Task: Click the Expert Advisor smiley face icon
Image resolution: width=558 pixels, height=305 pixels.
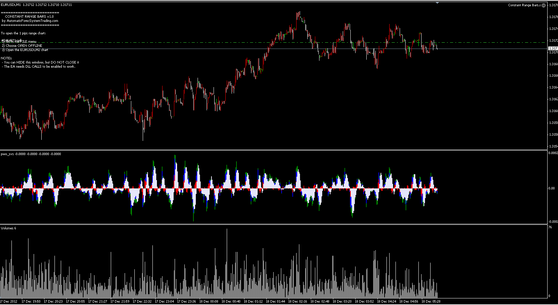Action: pos(543,5)
